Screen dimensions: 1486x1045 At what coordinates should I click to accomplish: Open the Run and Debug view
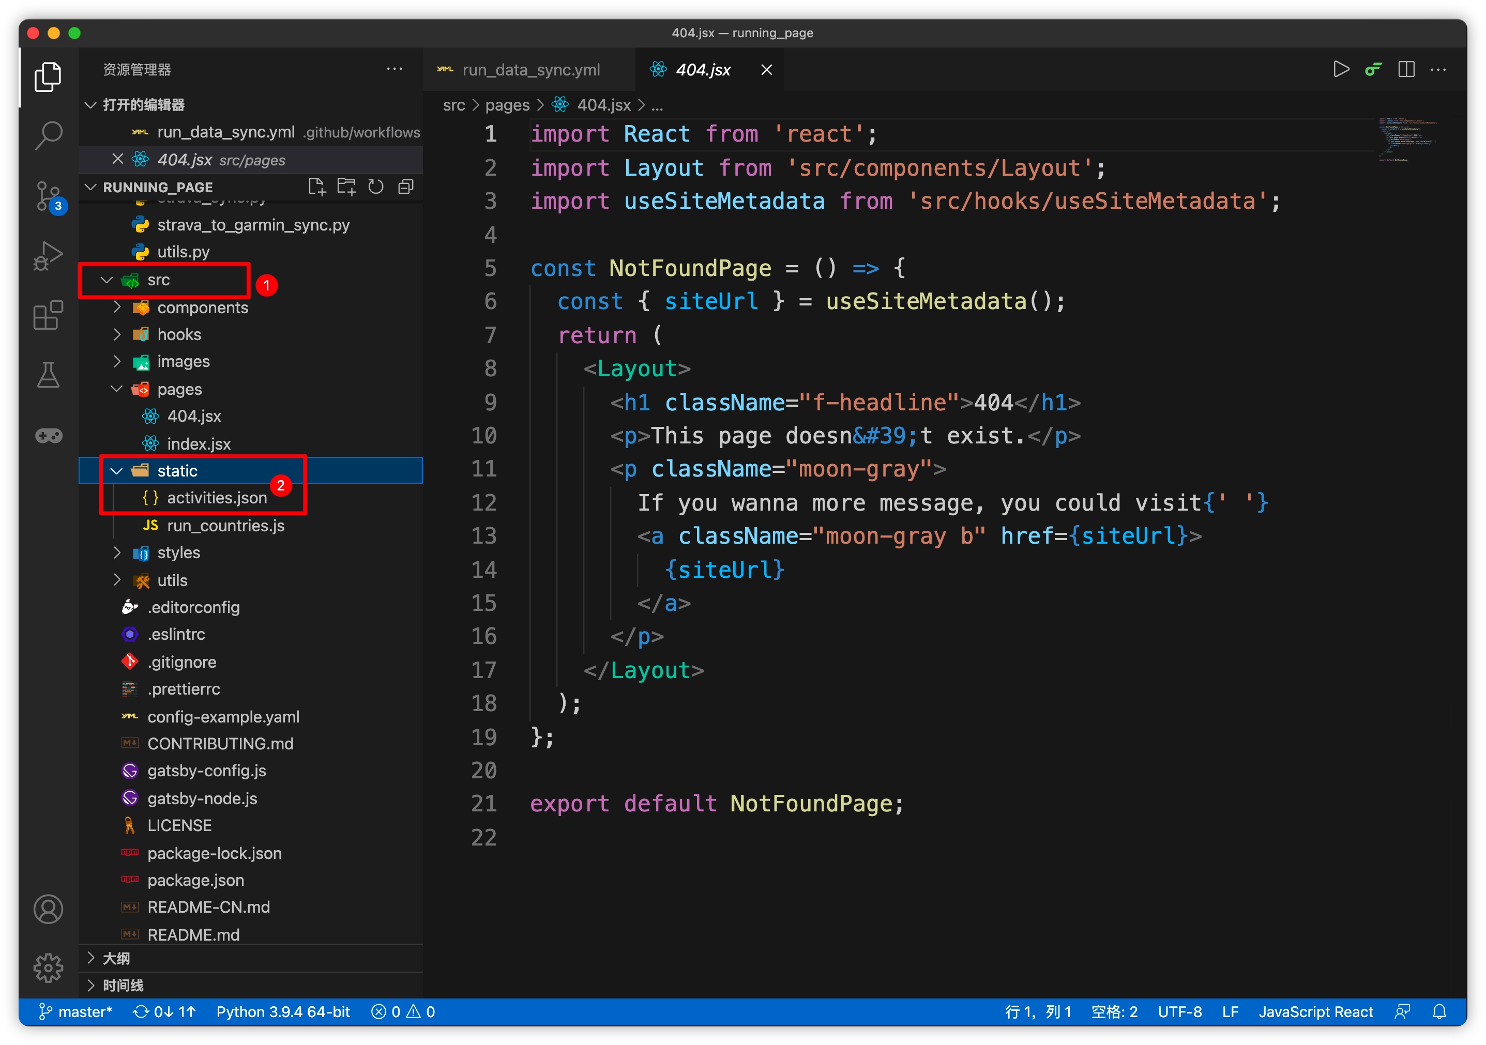[x=48, y=256]
